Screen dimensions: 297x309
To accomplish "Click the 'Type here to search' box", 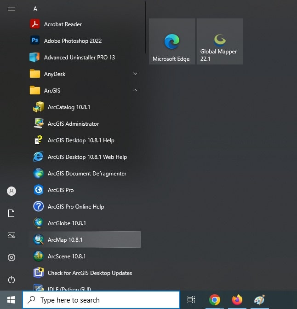I will click(x=101, y=300).
